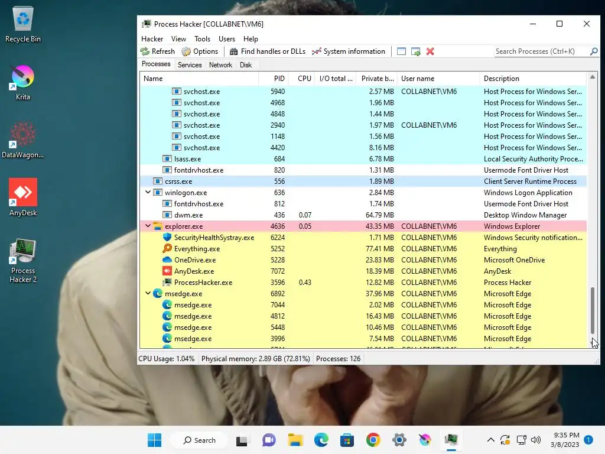Open the Settings gear in taskbar

[x=399, y=440]
